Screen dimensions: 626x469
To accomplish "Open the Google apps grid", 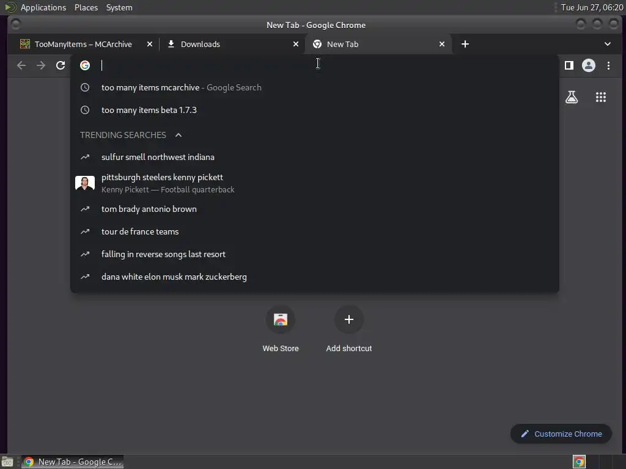I will point(601,97).
